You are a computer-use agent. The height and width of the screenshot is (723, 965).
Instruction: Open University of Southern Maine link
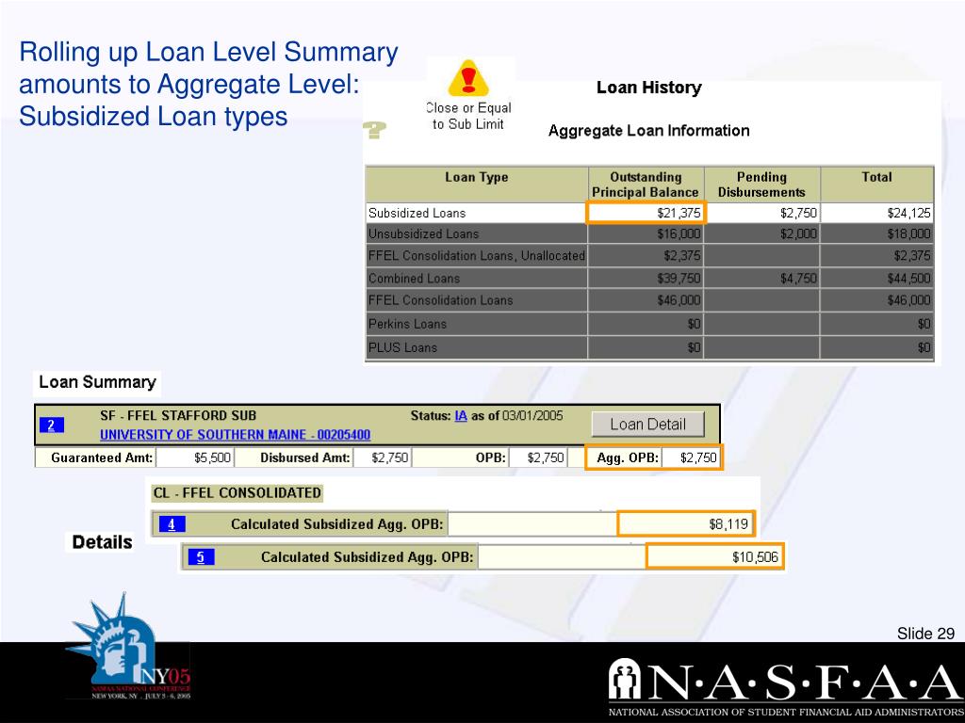pyautogui.click(x=235, y=435)
